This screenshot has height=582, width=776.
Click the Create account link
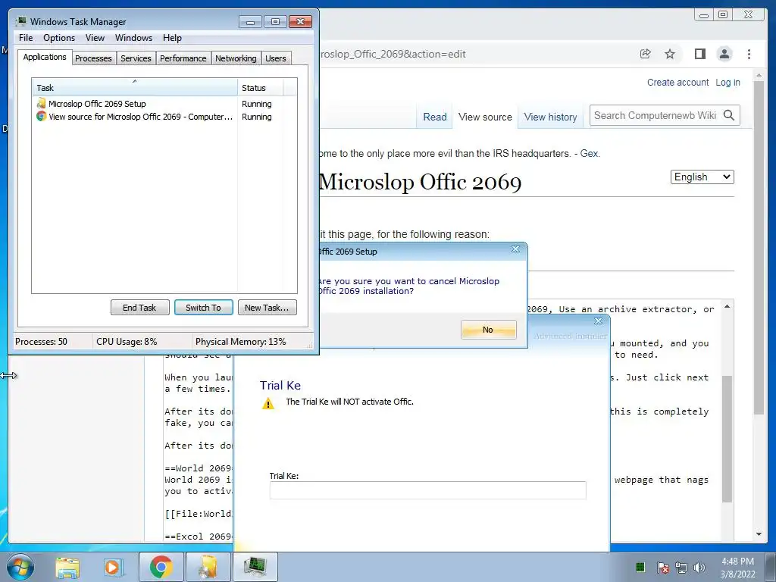(677, 83)
